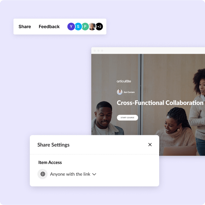Click the Cross-Functional Collaboration course title
Image resolution: width=205 pixels, height=205 pixels.
point(160,103)
